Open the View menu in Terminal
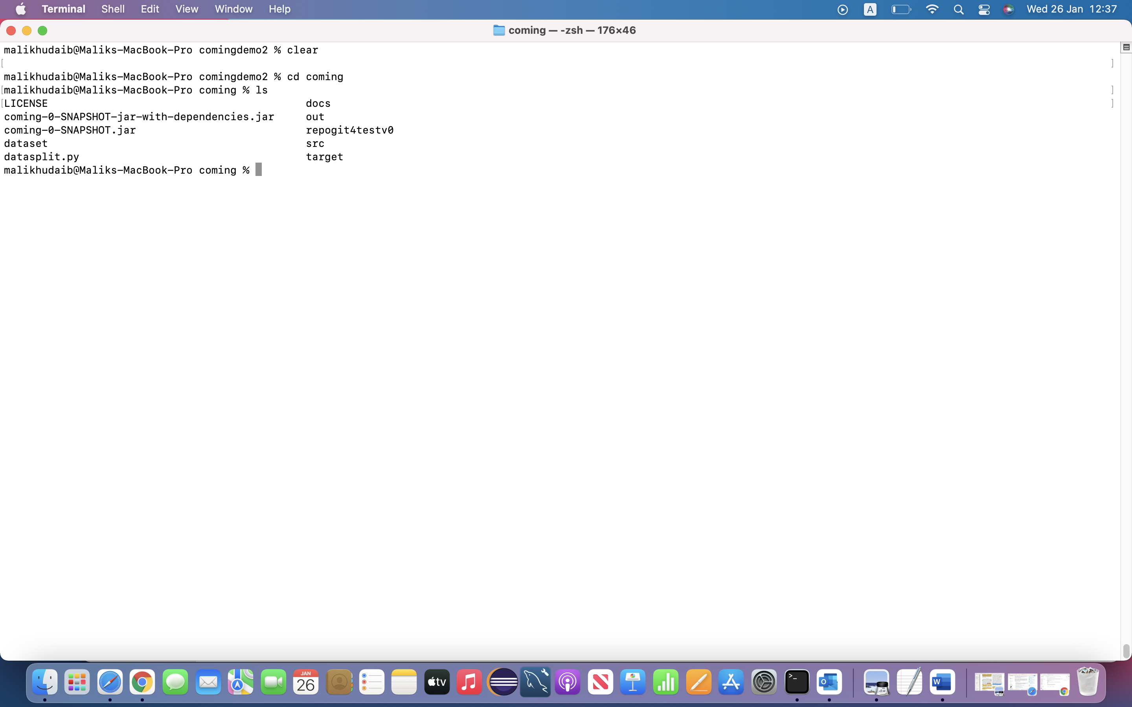Screen dimensions: 1132x707 tap(186, 9)
